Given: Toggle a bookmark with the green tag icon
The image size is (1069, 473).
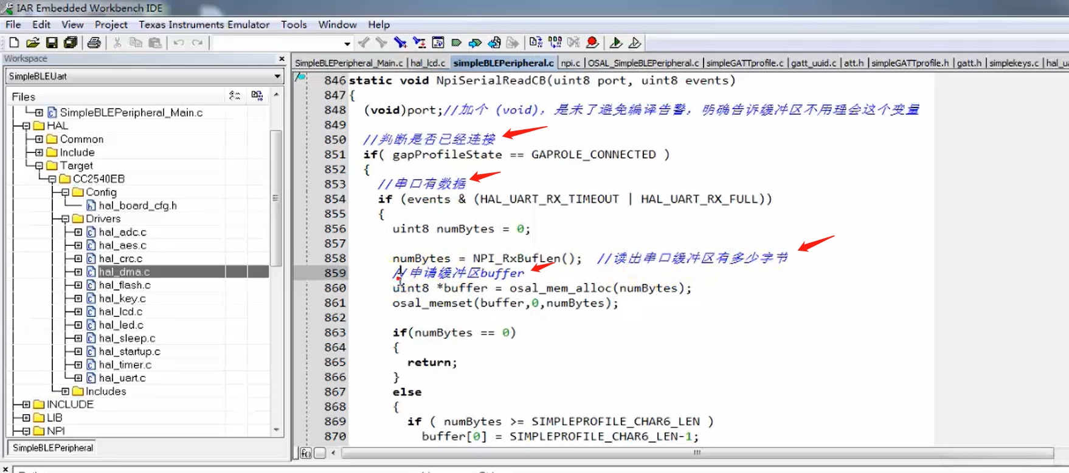Looking at the screenshot, I should pos(456,43).
